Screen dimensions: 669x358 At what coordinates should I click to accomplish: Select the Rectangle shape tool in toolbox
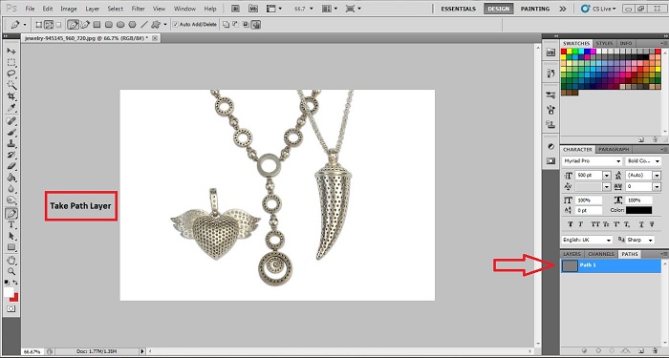pyautogui.click(x=11, y=247)
